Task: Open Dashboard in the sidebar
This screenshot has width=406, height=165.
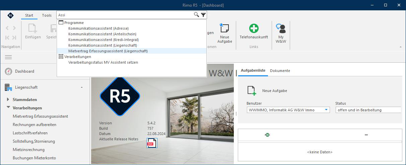Action: 24,71
